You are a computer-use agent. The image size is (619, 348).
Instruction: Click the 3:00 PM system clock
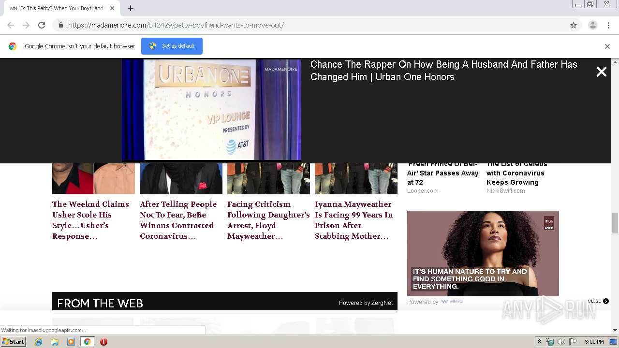coord(594,342)
